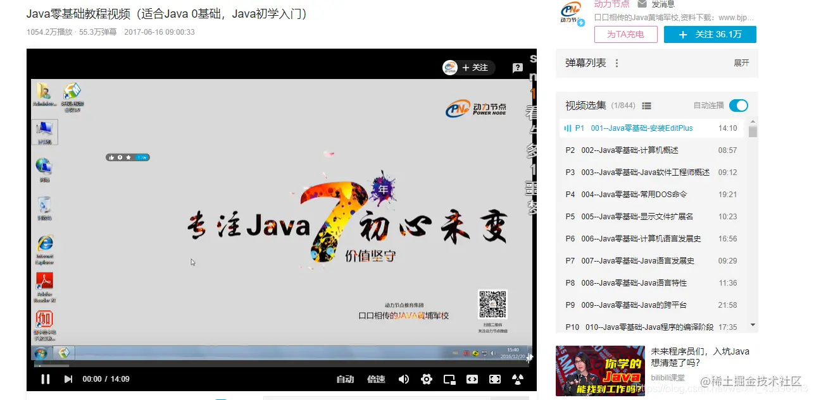Select P10 010 Java程序的编译阶段 episode
This screenshot has height=400, width=814.
coord(651,327)
